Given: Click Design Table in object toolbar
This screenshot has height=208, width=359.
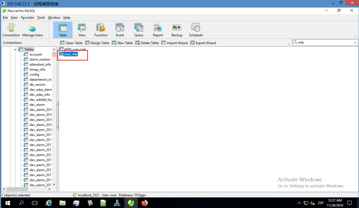Looking at the screenshot, I should pyautogui.click(x=97, y=43).
